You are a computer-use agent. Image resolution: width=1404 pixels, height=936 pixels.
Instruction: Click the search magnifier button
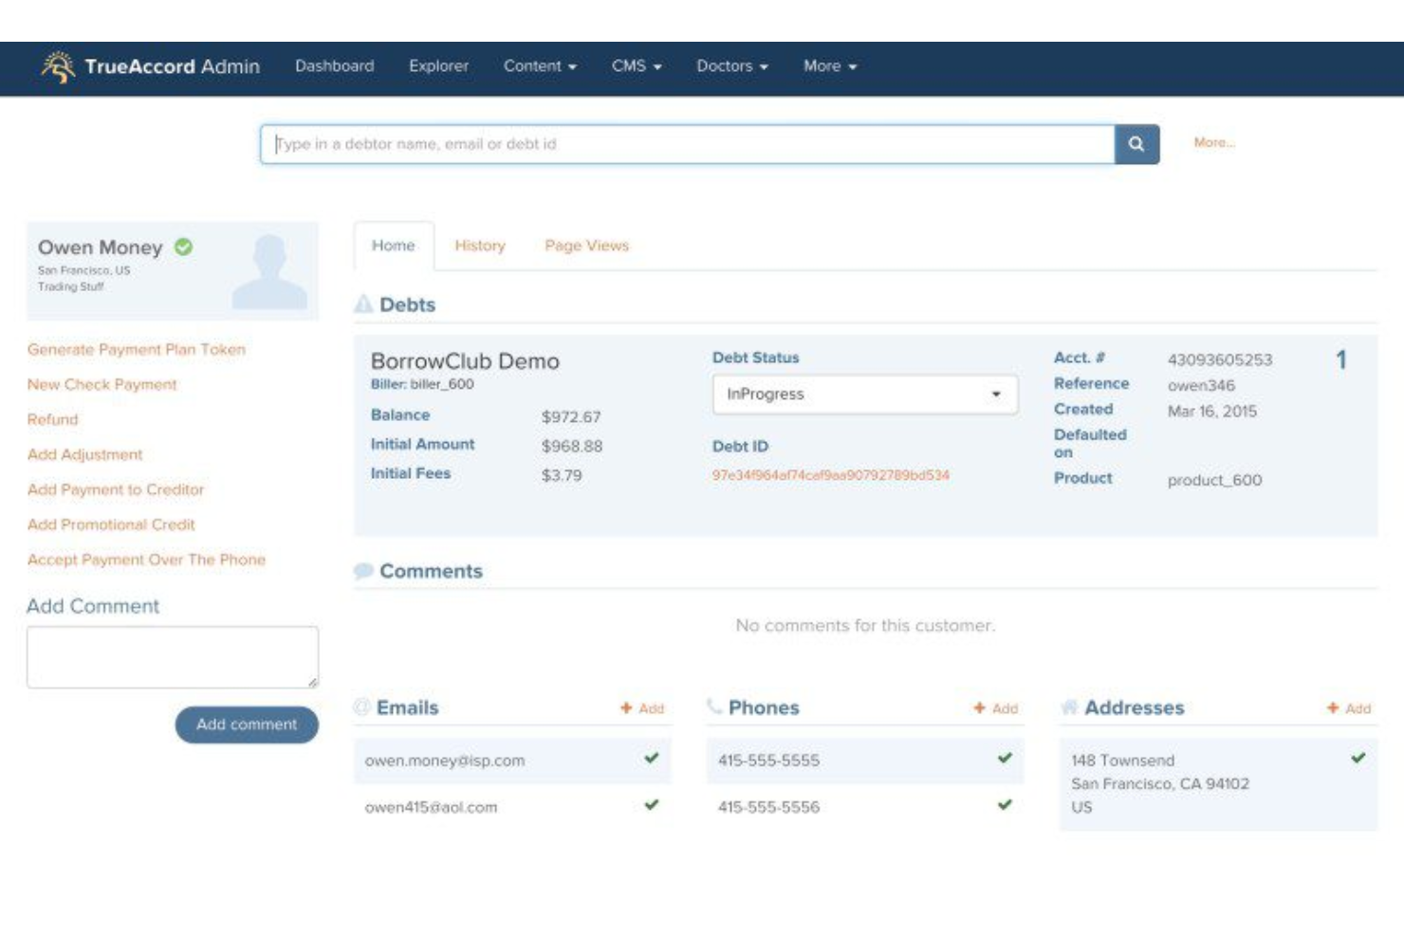pyautogui.click(x=1136, y=144)
